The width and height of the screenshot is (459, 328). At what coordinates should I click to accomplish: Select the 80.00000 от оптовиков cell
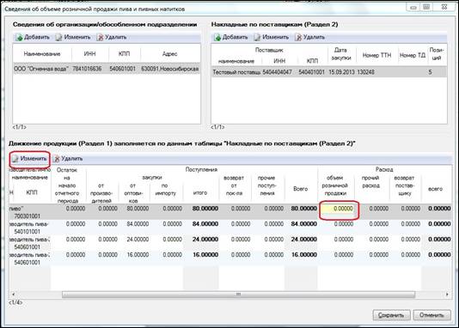coord(138,209)
